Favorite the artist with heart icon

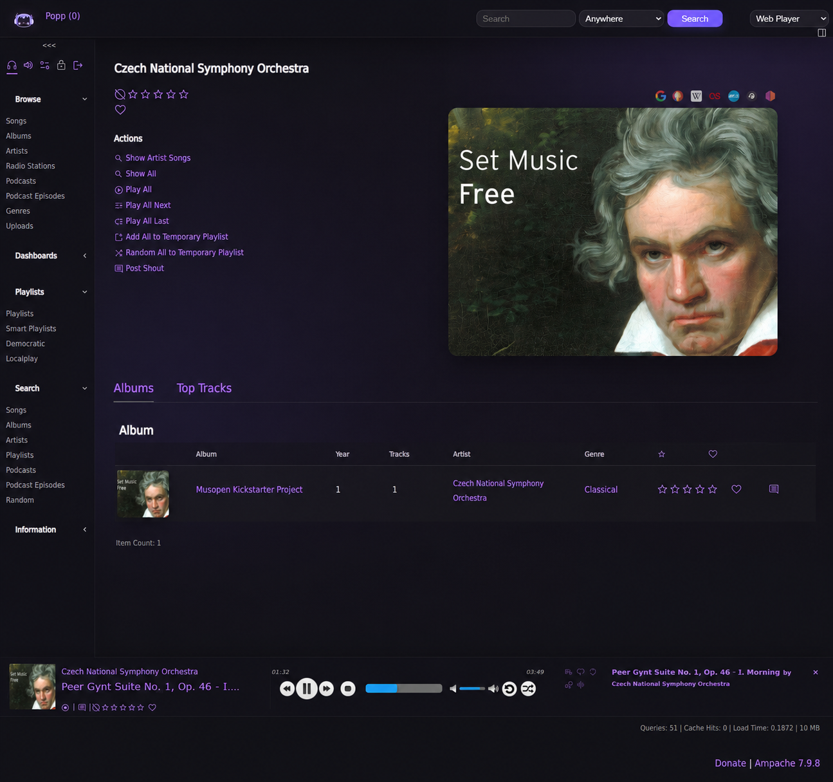point(120,109)
